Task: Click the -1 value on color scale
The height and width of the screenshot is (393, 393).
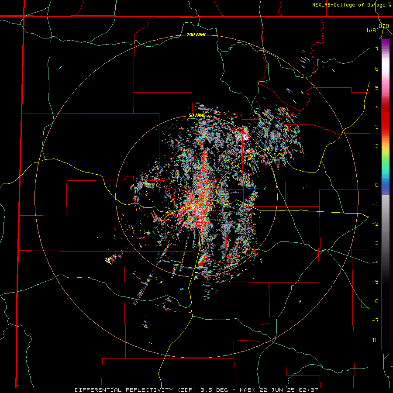Action: click(x=375, y=204)
